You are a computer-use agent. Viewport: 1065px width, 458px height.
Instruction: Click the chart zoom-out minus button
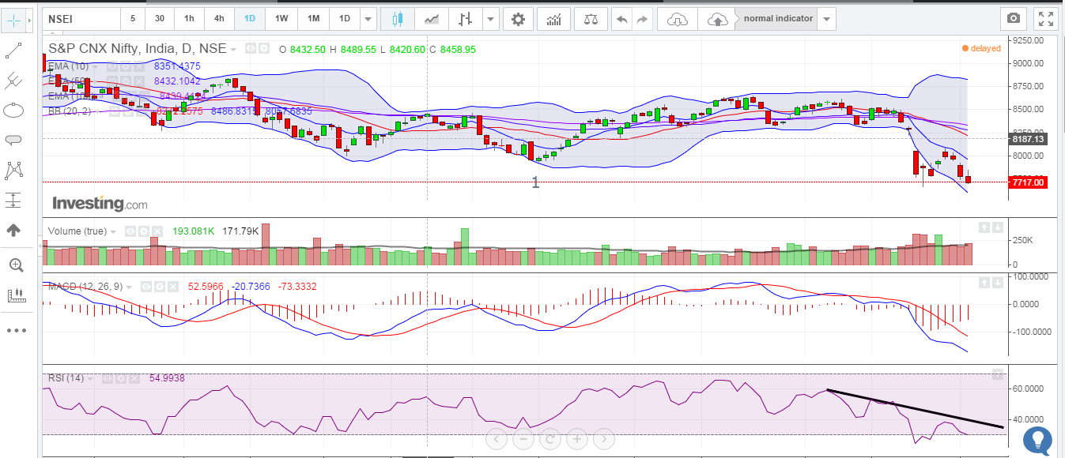pos(523,438)
